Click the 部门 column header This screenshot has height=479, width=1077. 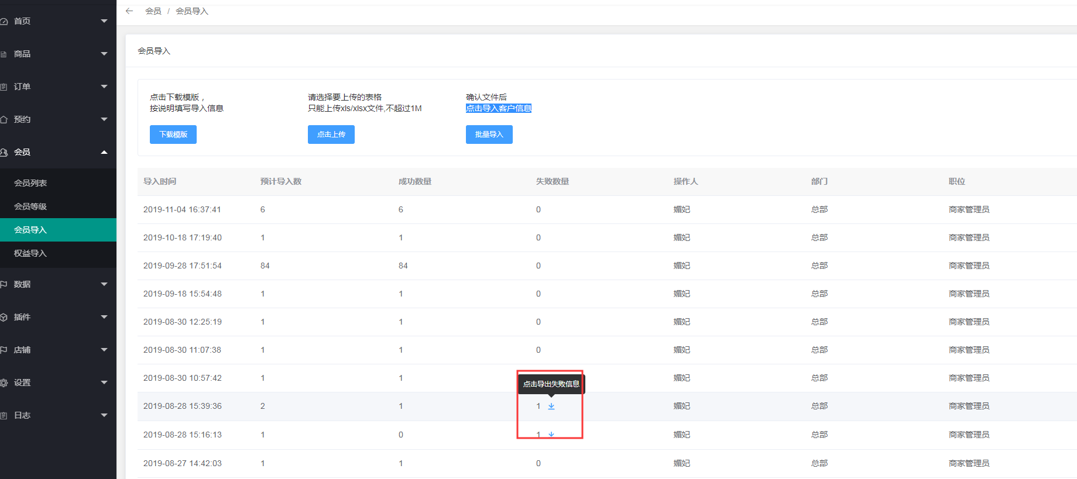click(x=819, y=181)
